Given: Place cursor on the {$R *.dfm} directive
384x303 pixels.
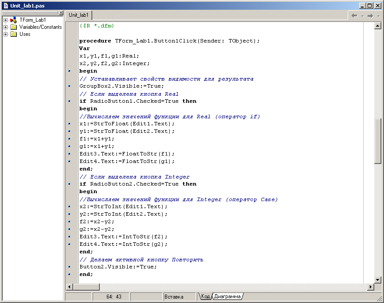Looking at the screenshot, I should 97,26.
